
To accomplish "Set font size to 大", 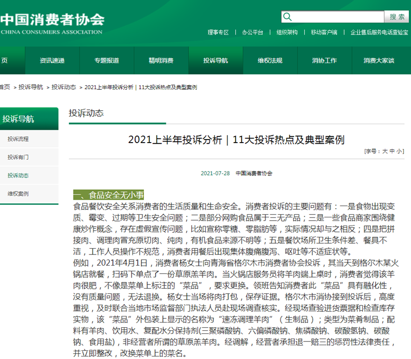I will pos(385,151).
